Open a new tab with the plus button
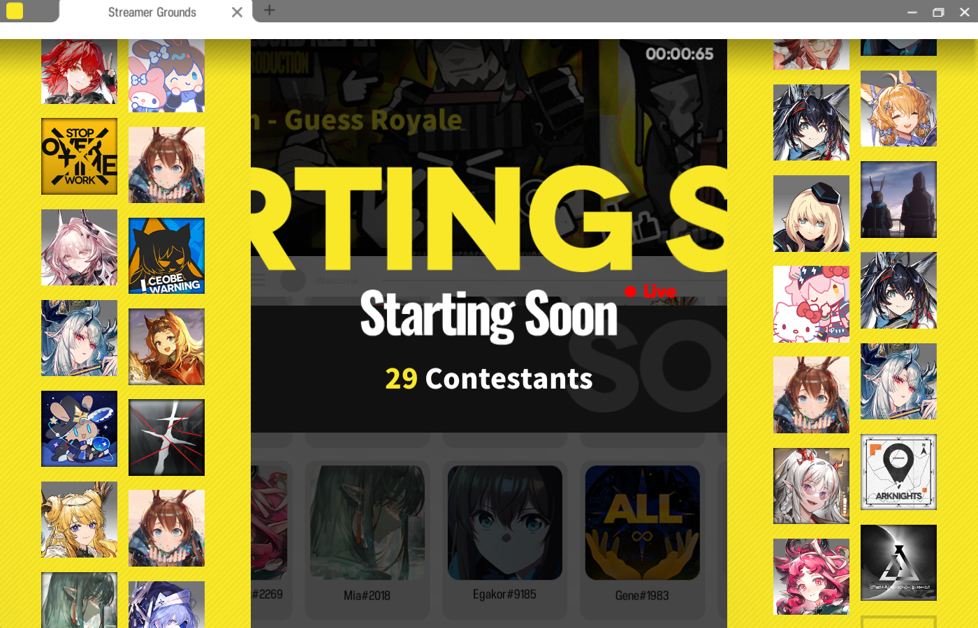The height and width of the screenshot is (628, 978). (x=270, y=10)
